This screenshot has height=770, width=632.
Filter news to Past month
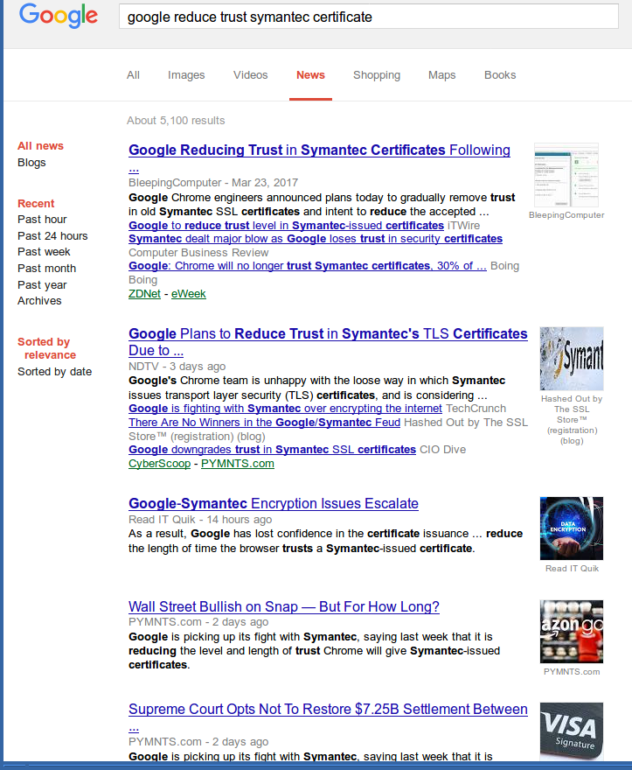pos(46,269)
